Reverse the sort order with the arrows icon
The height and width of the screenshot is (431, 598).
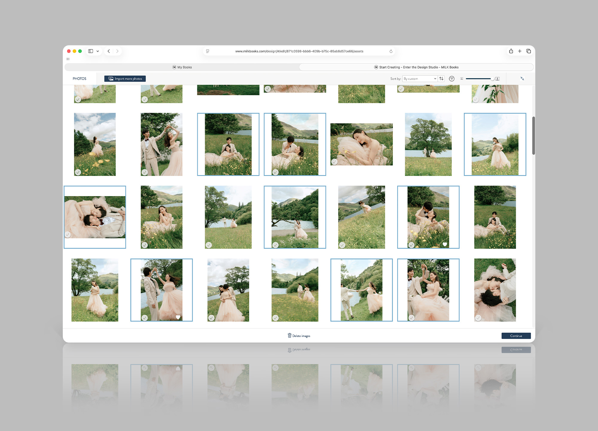441,79
